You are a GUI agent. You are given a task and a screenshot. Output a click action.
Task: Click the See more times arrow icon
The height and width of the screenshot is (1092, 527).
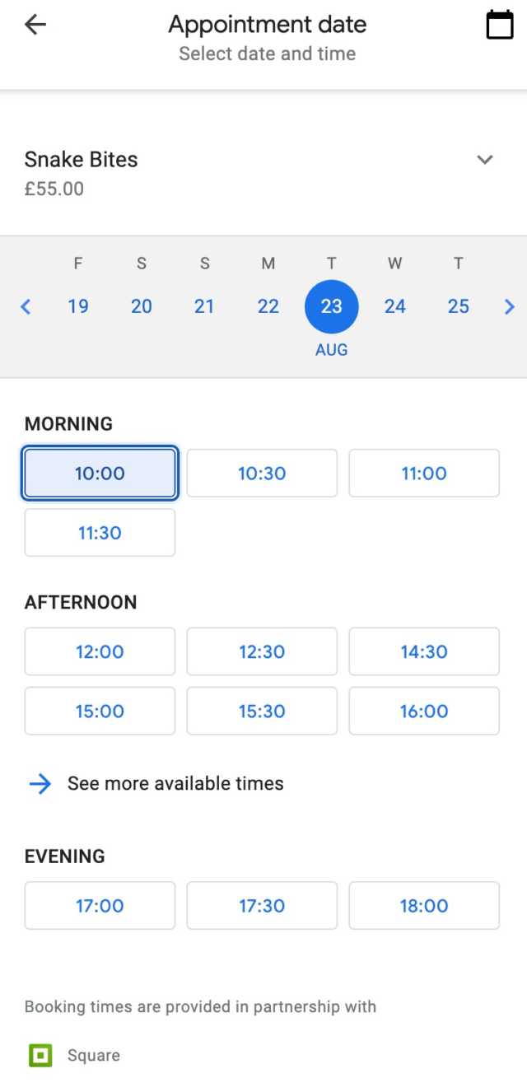click(x=40, y=783)
